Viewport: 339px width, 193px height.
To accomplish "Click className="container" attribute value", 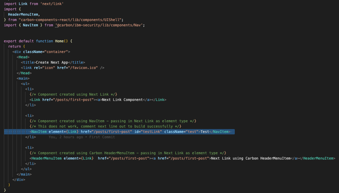I will (x=56, y=52).
